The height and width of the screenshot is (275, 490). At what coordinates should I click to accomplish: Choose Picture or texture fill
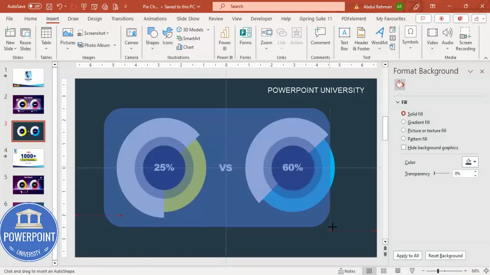tap(403, 130)
